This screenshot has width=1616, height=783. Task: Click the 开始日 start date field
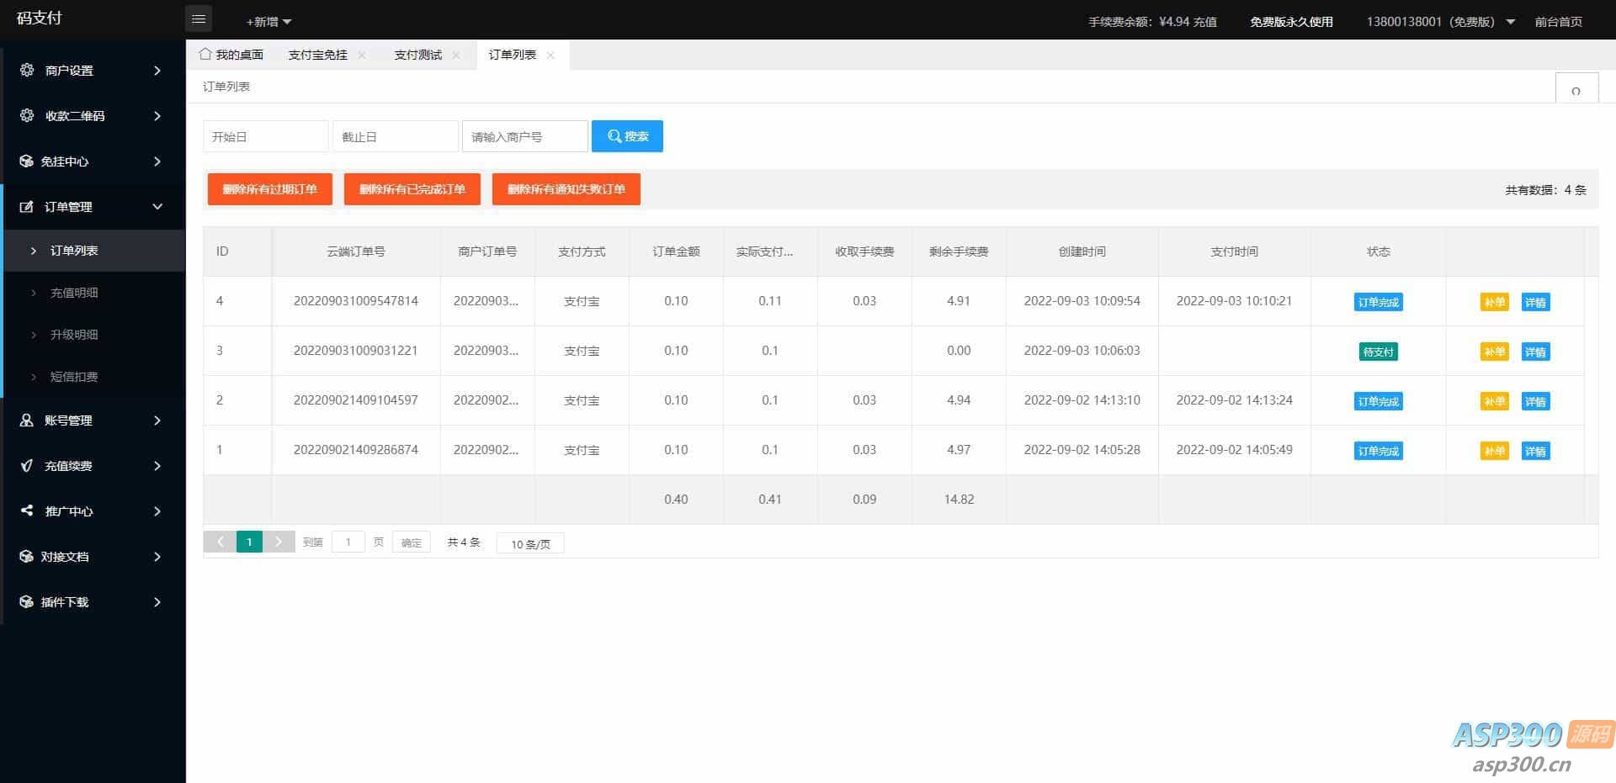[265, 136]
